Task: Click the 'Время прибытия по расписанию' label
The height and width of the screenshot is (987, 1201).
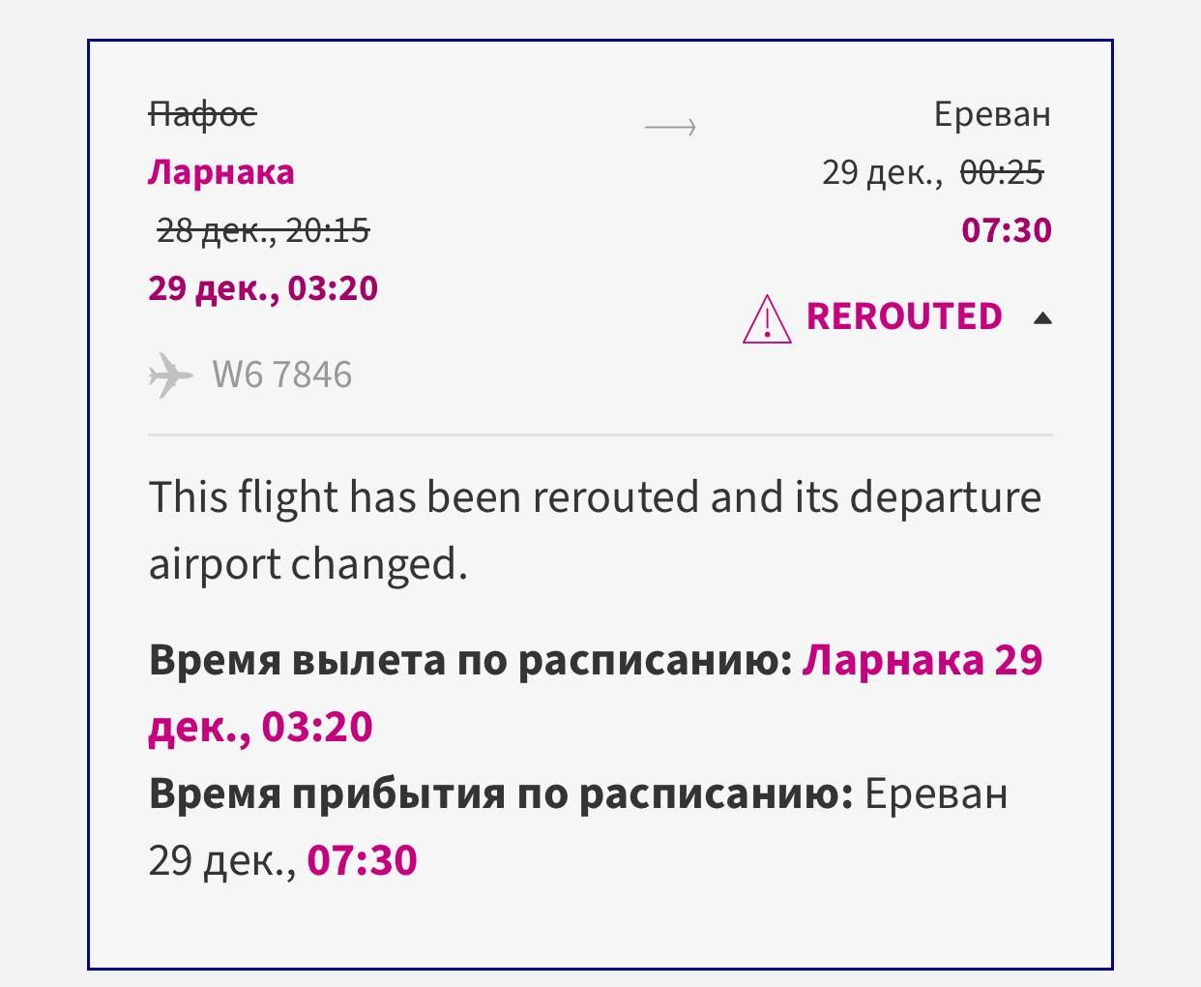Action: 501,794
